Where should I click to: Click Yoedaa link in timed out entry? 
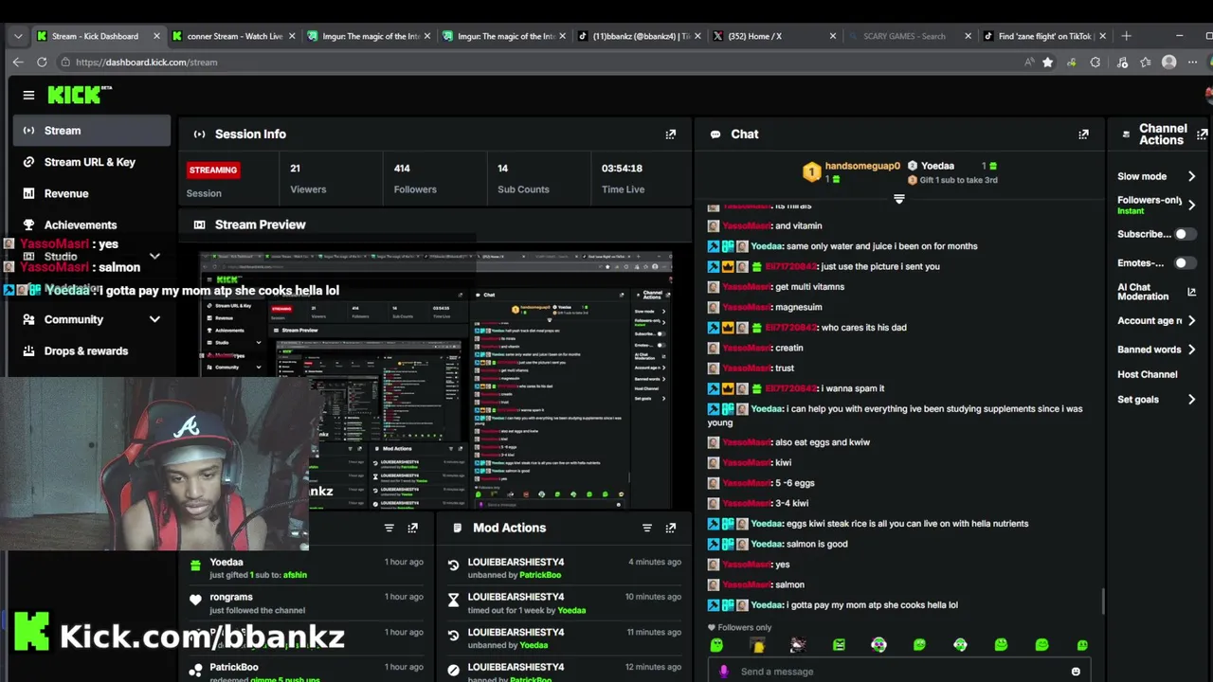click(571, 610)
